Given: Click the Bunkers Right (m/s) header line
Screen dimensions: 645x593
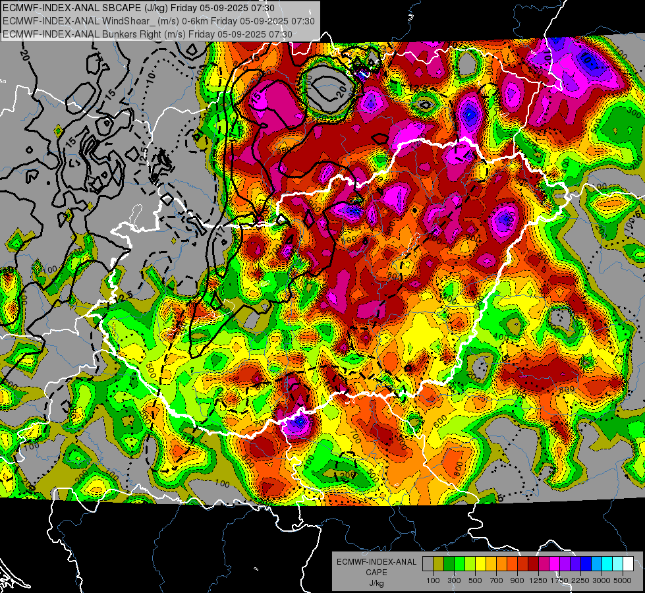Looking at the screenshot, I should 148,34.
